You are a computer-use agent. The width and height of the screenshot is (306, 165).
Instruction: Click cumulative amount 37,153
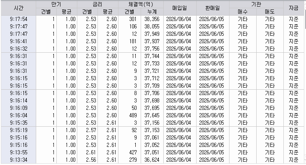(152, 130)
